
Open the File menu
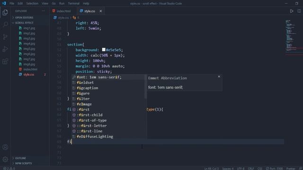pyautogui.click(x=12, y=3)
